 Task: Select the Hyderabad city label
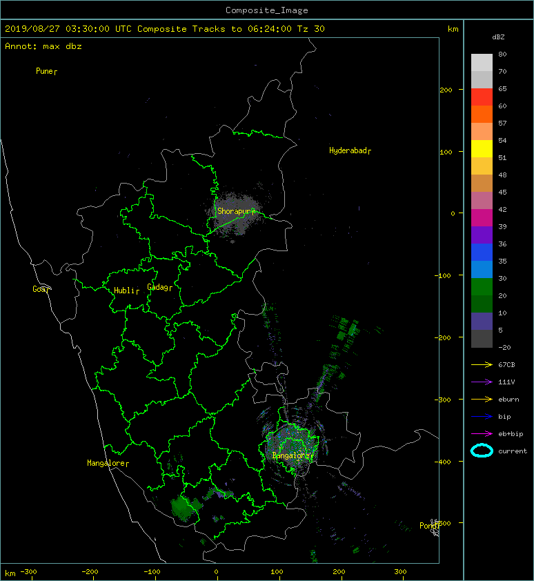pyautogui.click(x=350, y=150)
